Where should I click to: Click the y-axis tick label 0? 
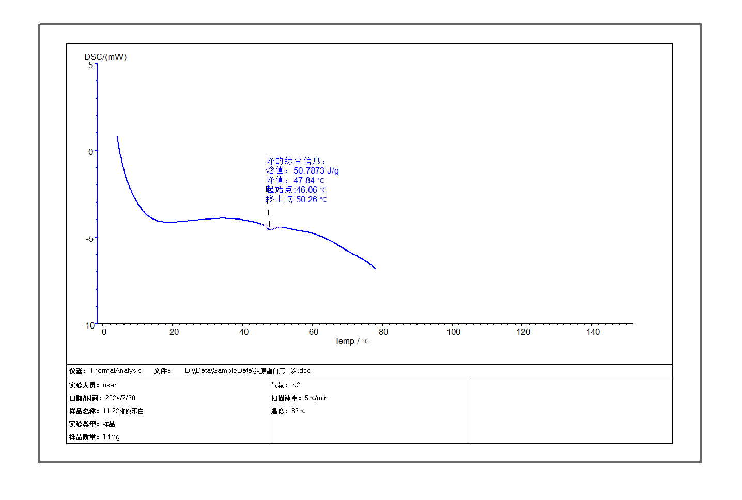91,152
